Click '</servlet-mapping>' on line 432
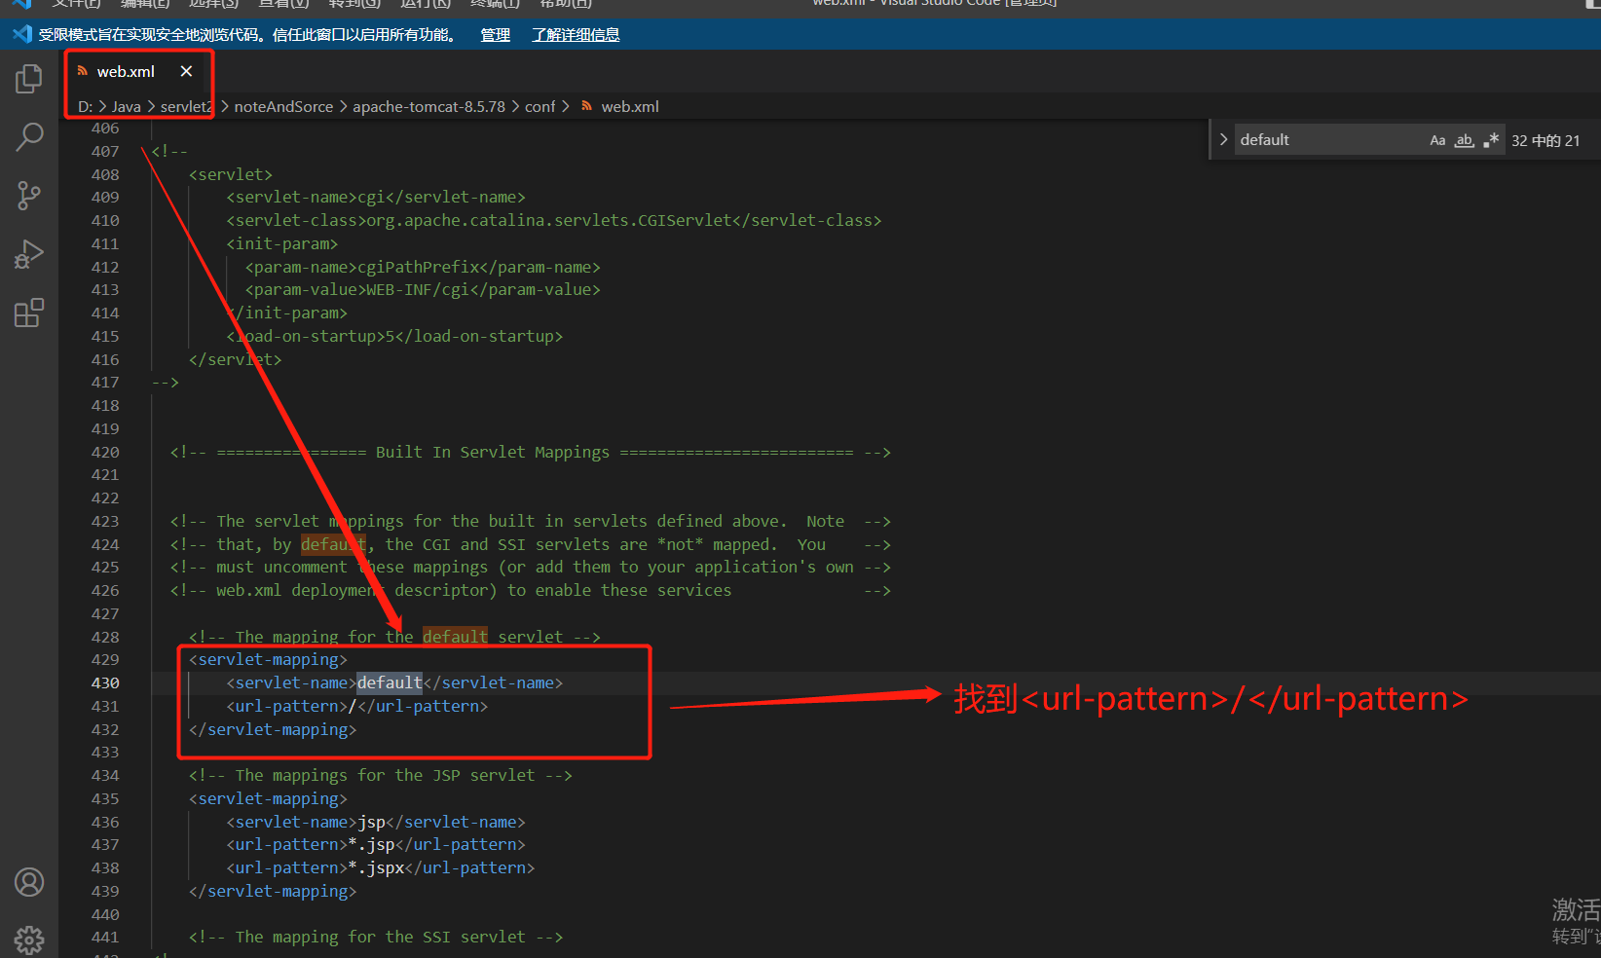 (273, 730)
